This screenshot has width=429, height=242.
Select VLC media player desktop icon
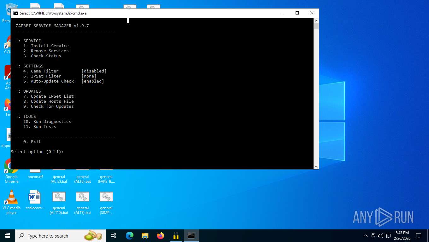point(11,202)
